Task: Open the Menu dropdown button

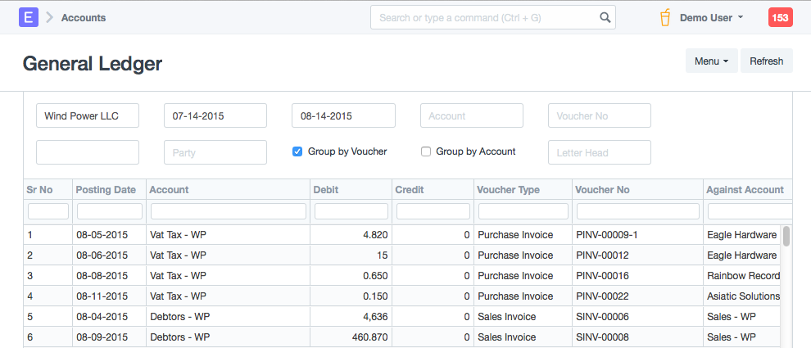Action: tap(711, 61)
